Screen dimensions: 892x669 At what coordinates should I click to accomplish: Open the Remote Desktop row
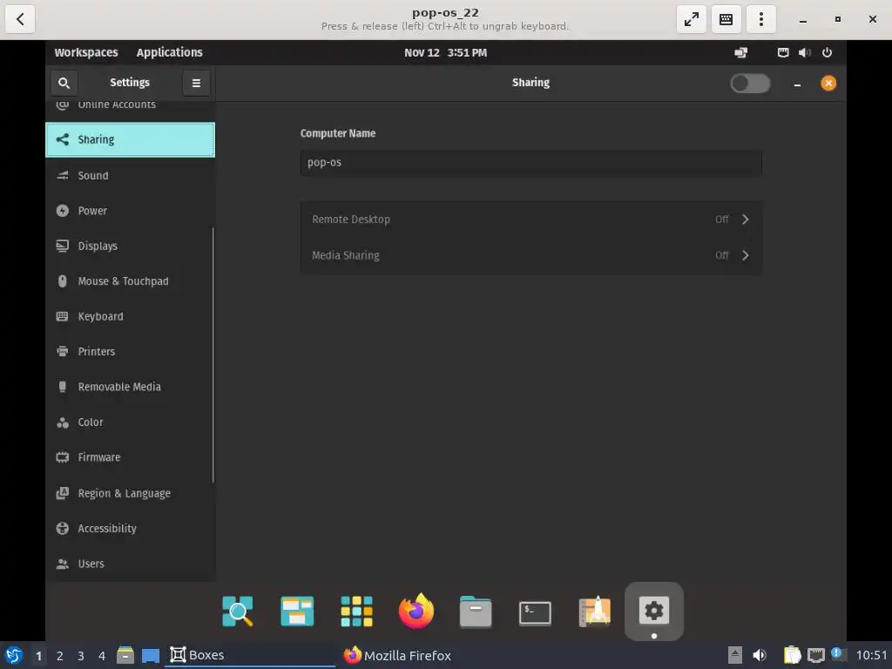pos(530,220)
